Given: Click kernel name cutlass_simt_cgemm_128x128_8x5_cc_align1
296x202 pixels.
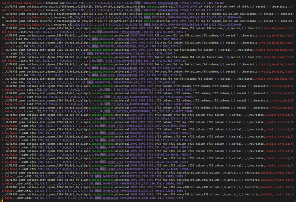Looking at the screenshot, I should (59, 108).
